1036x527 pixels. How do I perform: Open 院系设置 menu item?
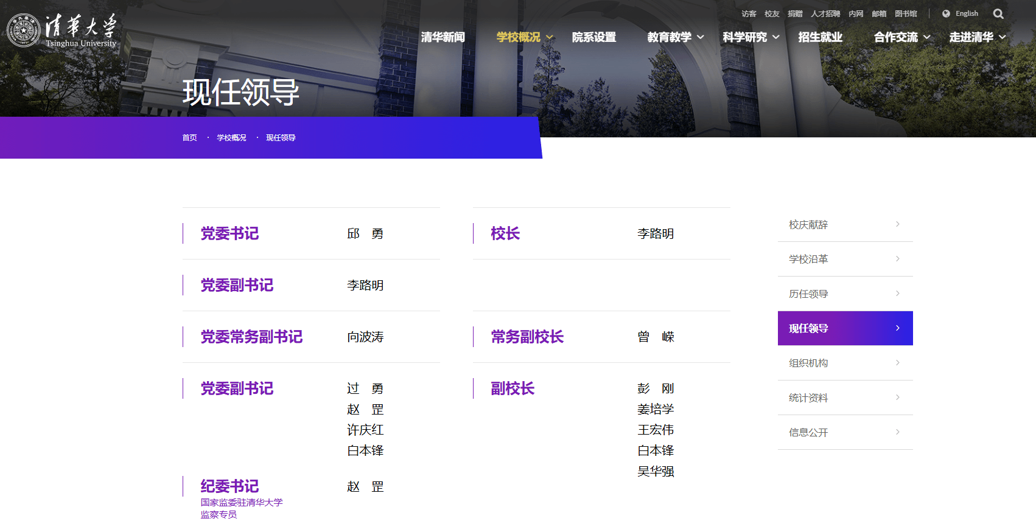[x=594, y=37]
